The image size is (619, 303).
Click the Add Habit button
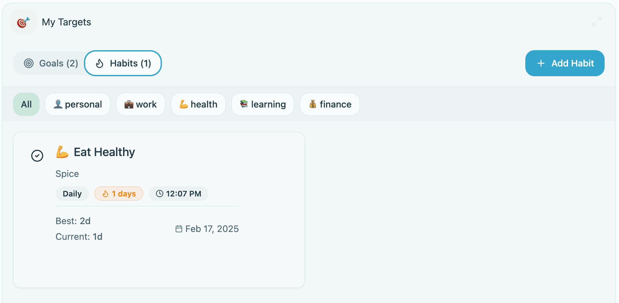pyautogui.click(x=565, y=63)
